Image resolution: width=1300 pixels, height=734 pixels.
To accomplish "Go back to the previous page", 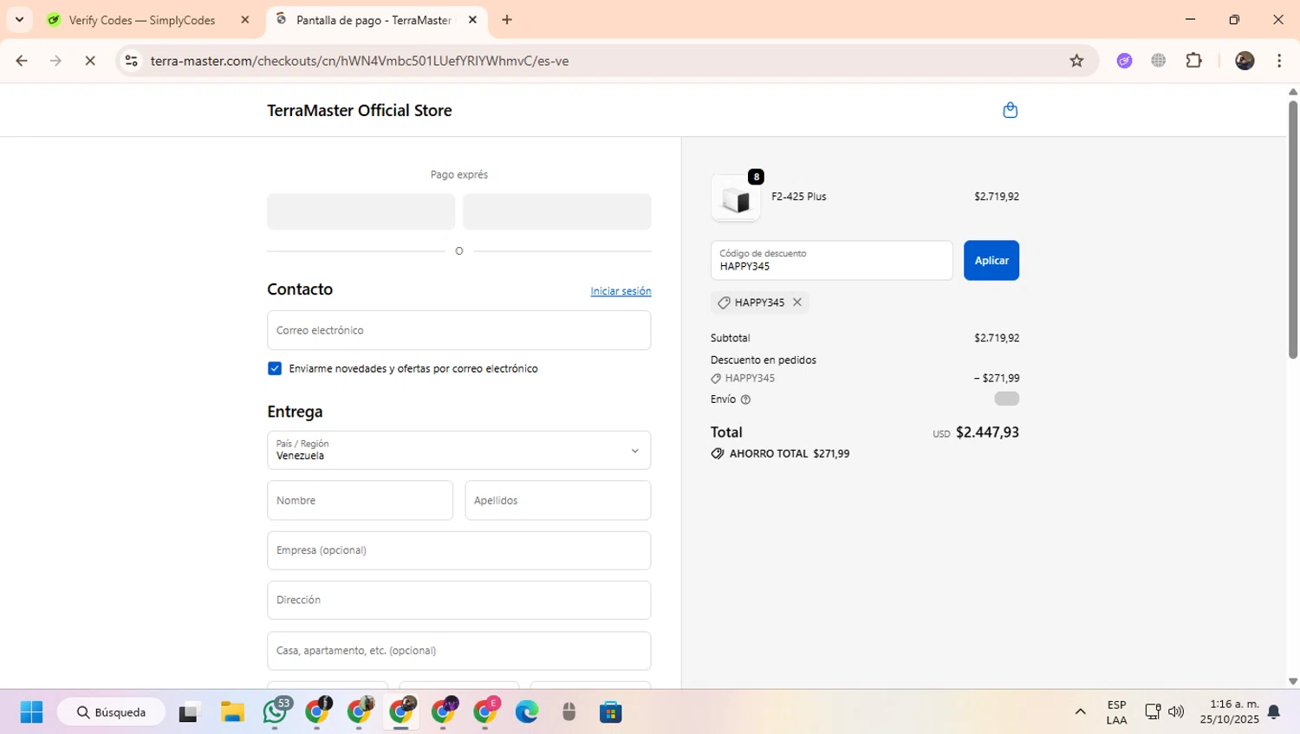I will point(22,61).
